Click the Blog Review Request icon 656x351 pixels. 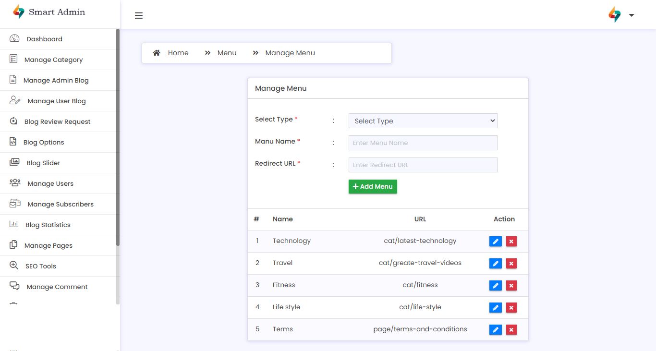tap(13, 121)
